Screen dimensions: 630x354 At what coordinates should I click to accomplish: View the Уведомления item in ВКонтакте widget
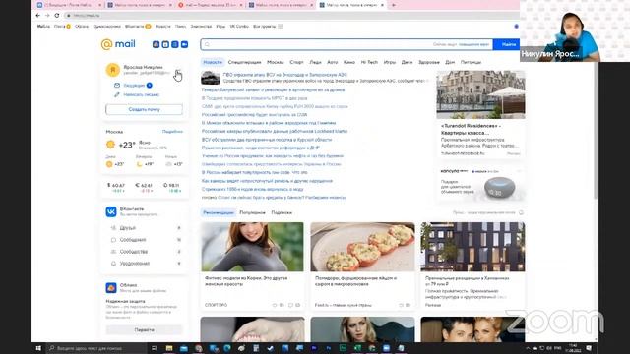click(x=146, y=264)
